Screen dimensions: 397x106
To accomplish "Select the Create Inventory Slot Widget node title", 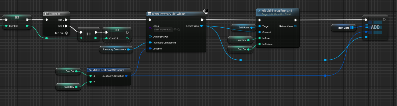I will pos(169,14).
